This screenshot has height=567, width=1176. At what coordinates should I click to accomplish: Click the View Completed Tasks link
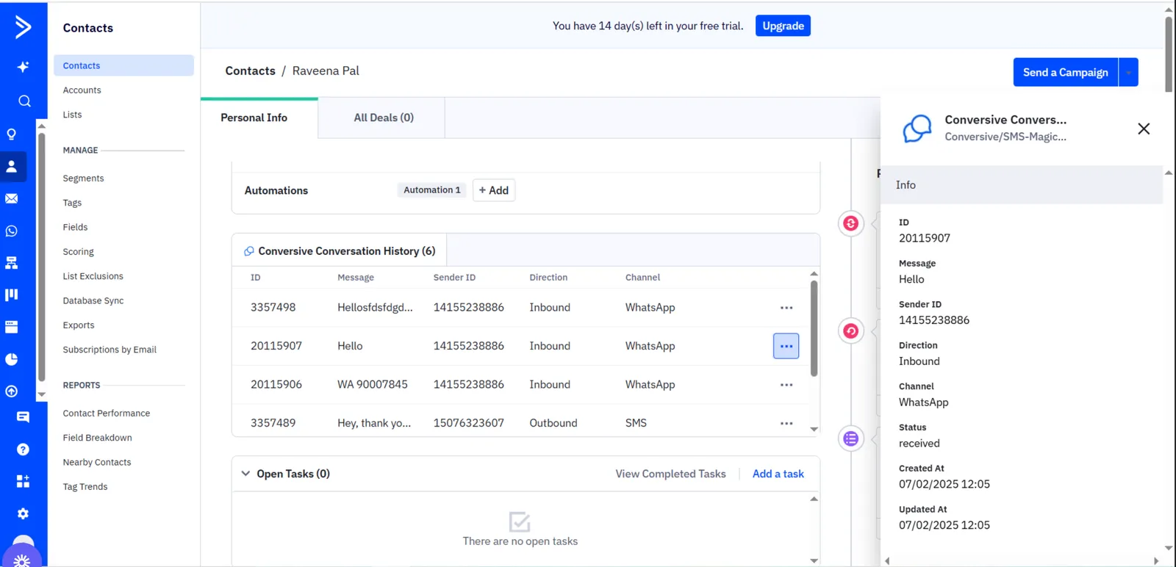click(x=670, y=474)
